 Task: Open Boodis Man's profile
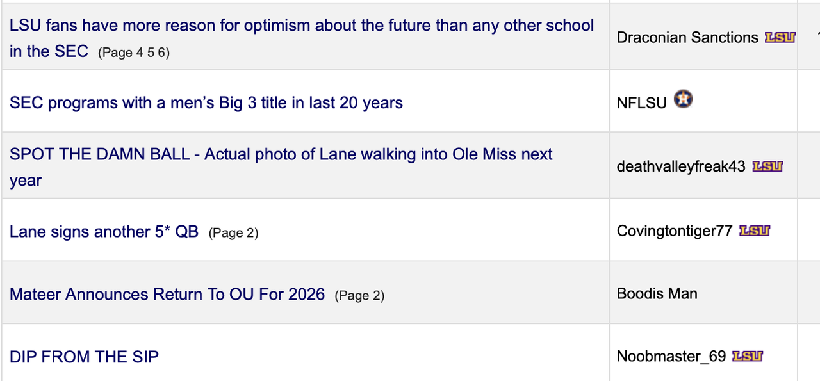click(x=657, y=293)
